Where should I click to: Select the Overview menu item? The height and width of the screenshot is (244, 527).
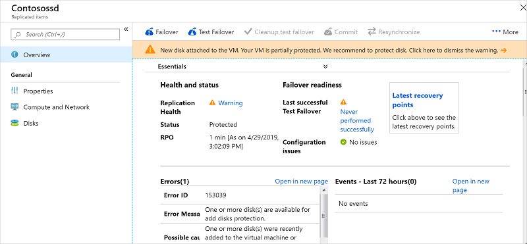[66, 55]
